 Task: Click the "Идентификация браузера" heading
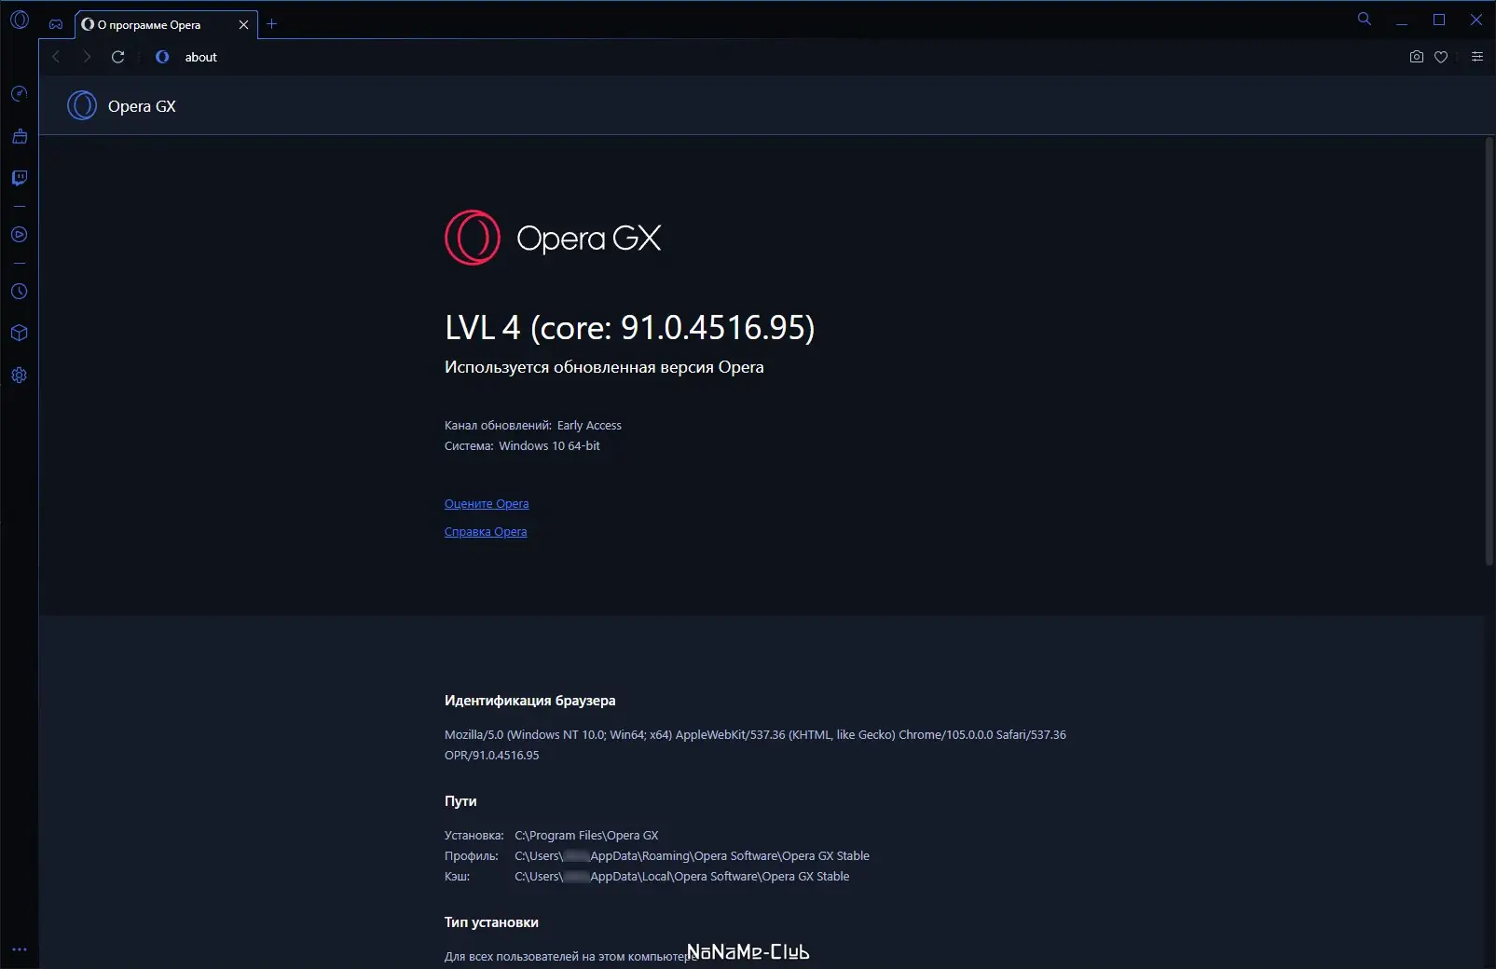click(530, 701)
